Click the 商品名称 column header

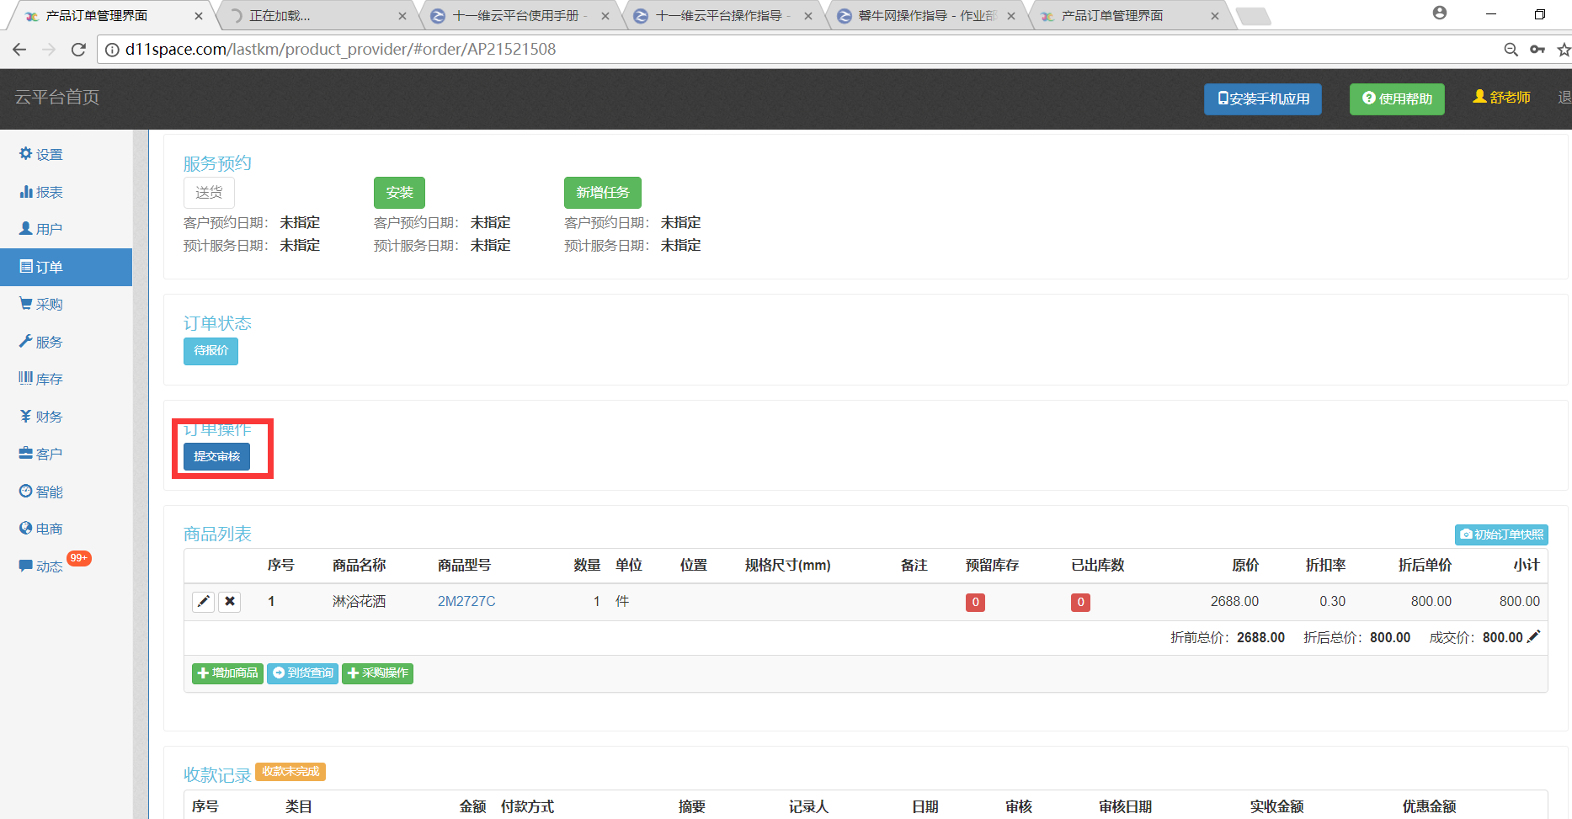(359, 566)
